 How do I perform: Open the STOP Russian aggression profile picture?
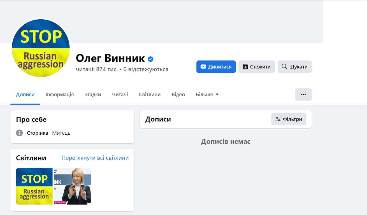41,48
